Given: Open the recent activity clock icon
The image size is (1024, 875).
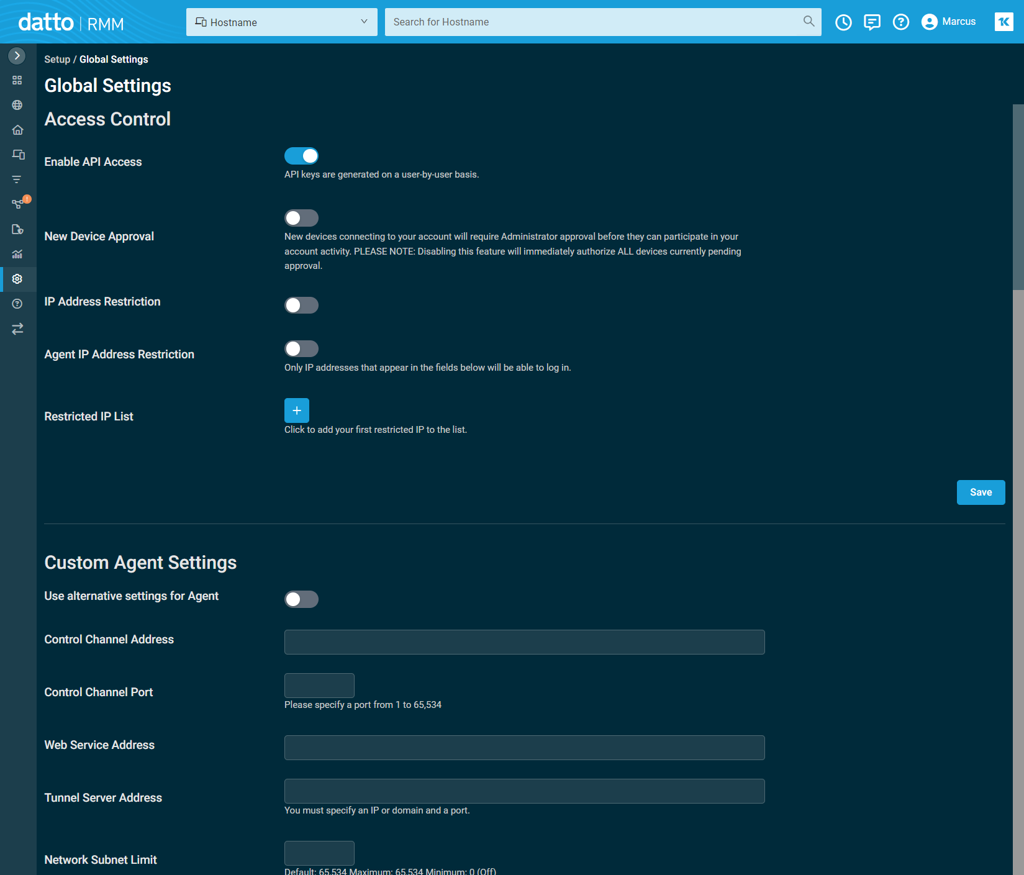Looking at the screenshot, I should pos(843,22).
